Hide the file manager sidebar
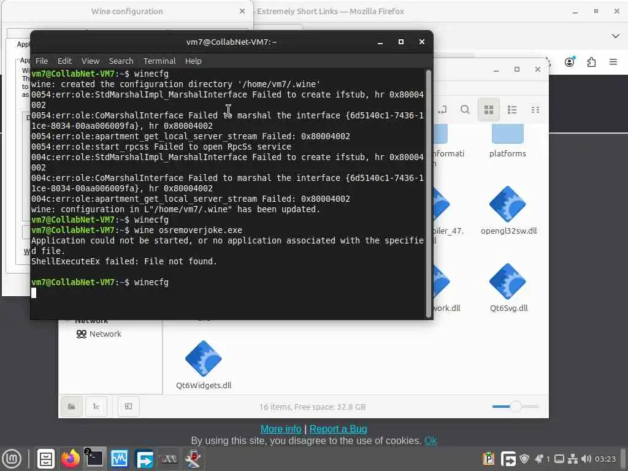Viewport: 628px width, 471px height. 129,407
